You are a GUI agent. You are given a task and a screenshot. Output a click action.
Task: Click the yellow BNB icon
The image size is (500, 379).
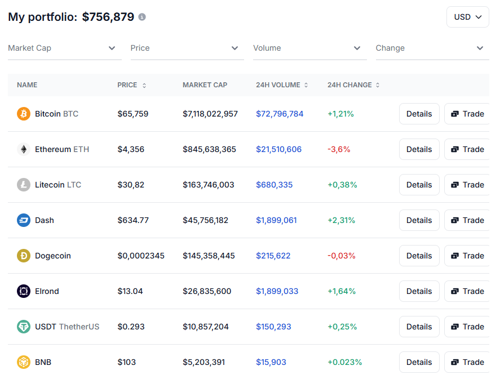click(x=23, y=362)
